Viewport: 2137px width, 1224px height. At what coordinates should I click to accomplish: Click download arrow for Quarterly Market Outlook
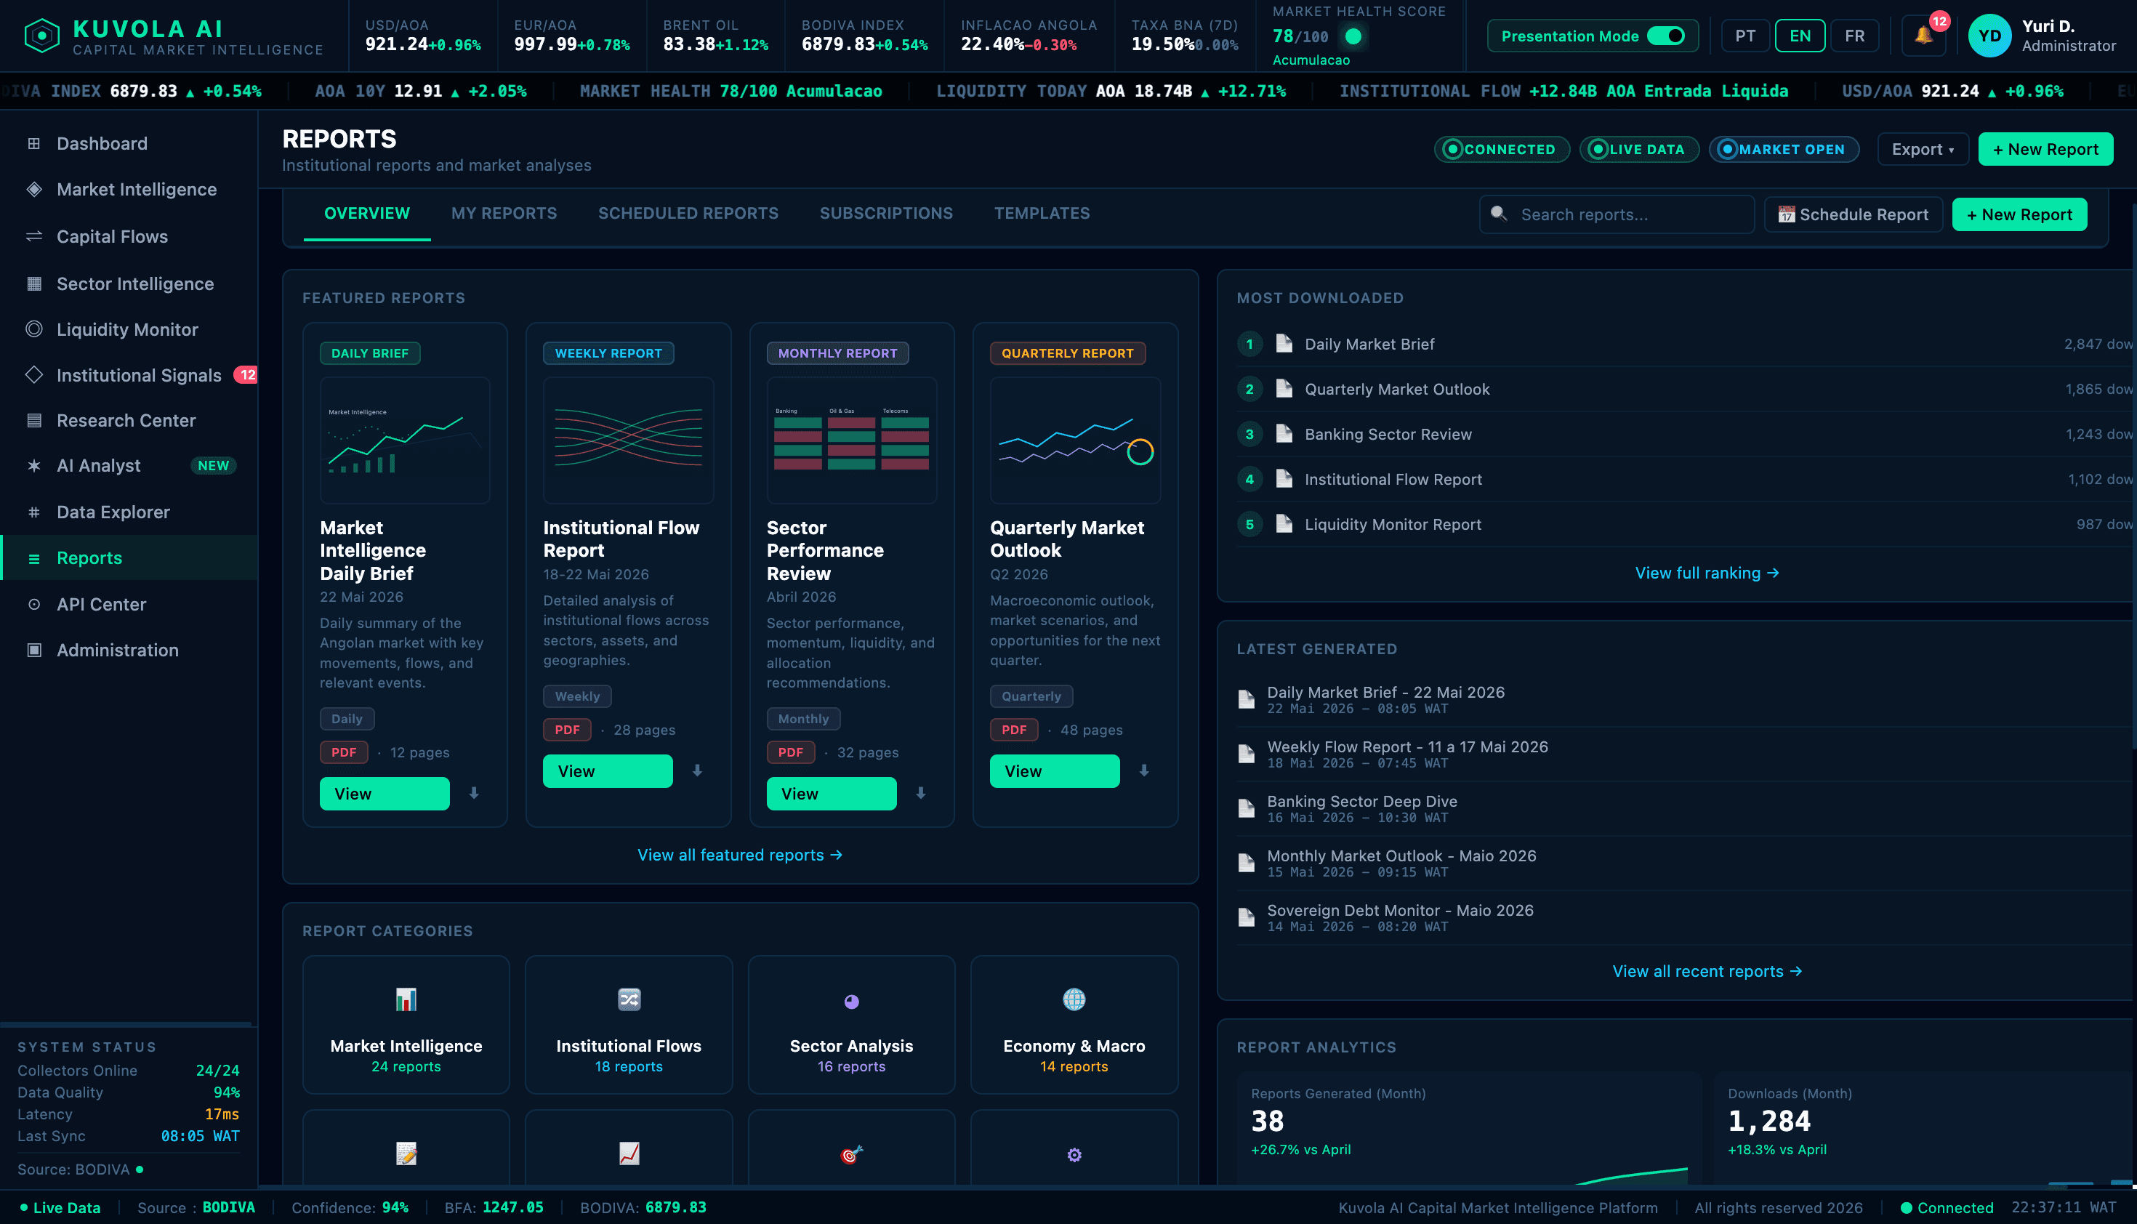[1144, 770]
